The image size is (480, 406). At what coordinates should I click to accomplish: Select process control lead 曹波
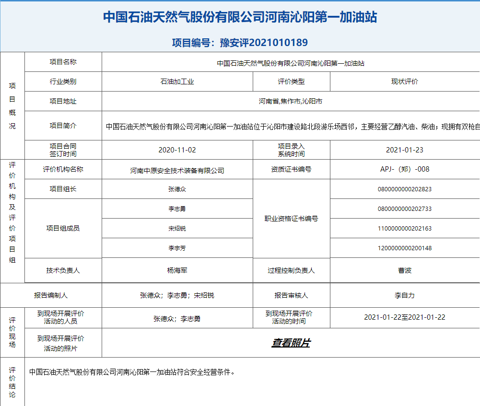405,270
